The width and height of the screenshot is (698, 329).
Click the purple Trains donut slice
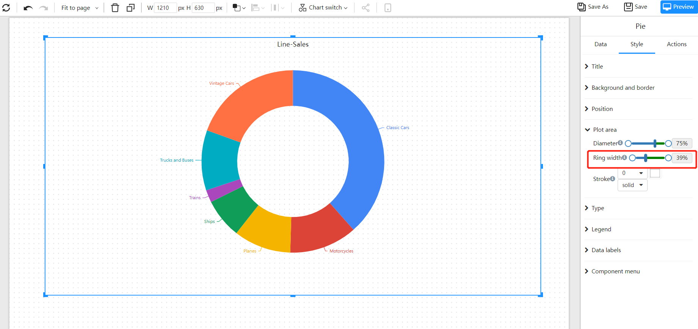tap(224, 190)
